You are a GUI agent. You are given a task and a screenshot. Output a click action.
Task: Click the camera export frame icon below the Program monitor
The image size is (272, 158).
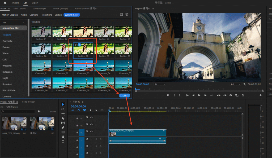[x=231, y=95]
